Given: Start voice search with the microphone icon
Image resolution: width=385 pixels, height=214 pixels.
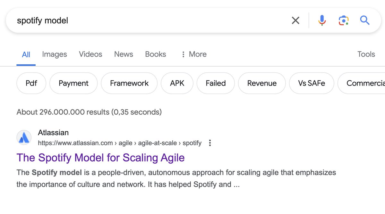Looking at the screenshot, I should pyautogui.click(x=322, y=21).
